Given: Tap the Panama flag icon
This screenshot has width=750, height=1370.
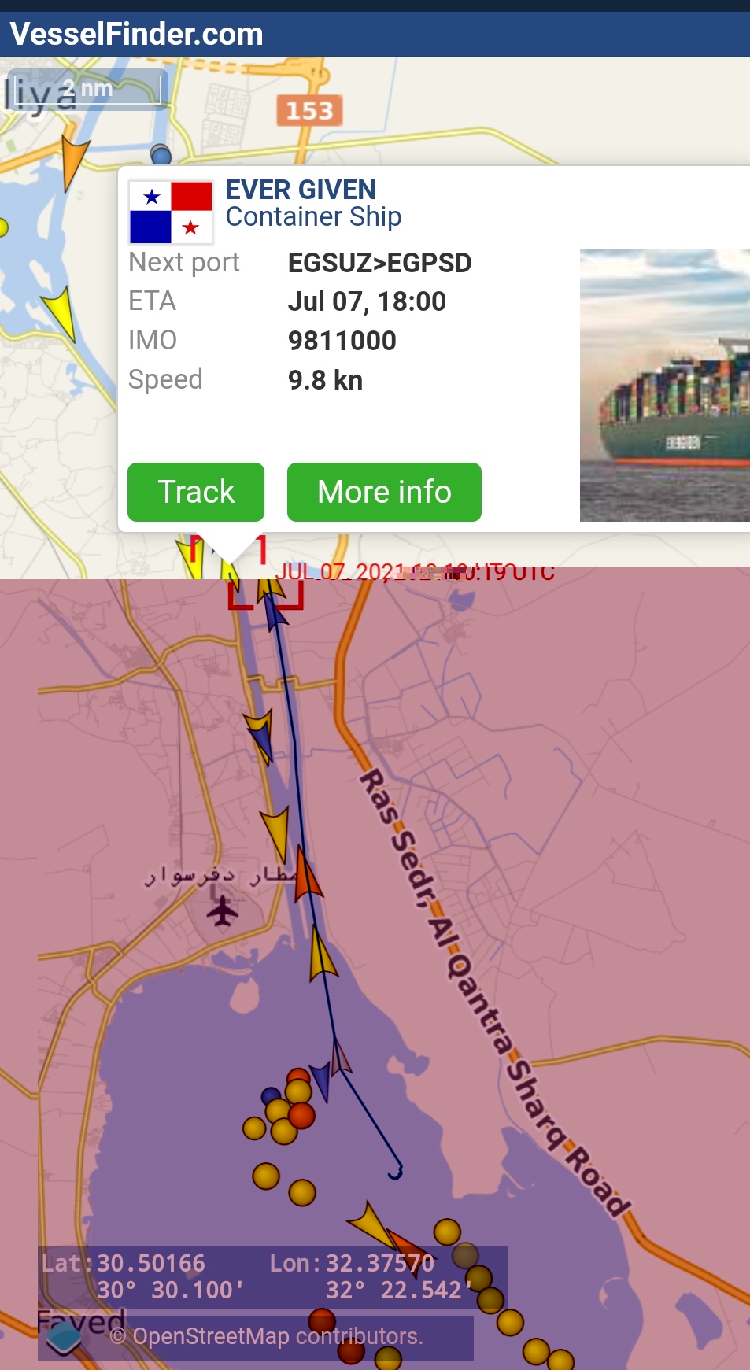Looking at the screenshot, I should tap(171, 212).
